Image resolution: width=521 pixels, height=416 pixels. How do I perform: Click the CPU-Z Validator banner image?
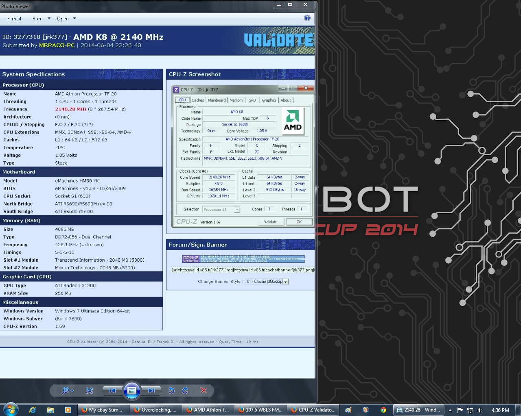coord(243,259)
